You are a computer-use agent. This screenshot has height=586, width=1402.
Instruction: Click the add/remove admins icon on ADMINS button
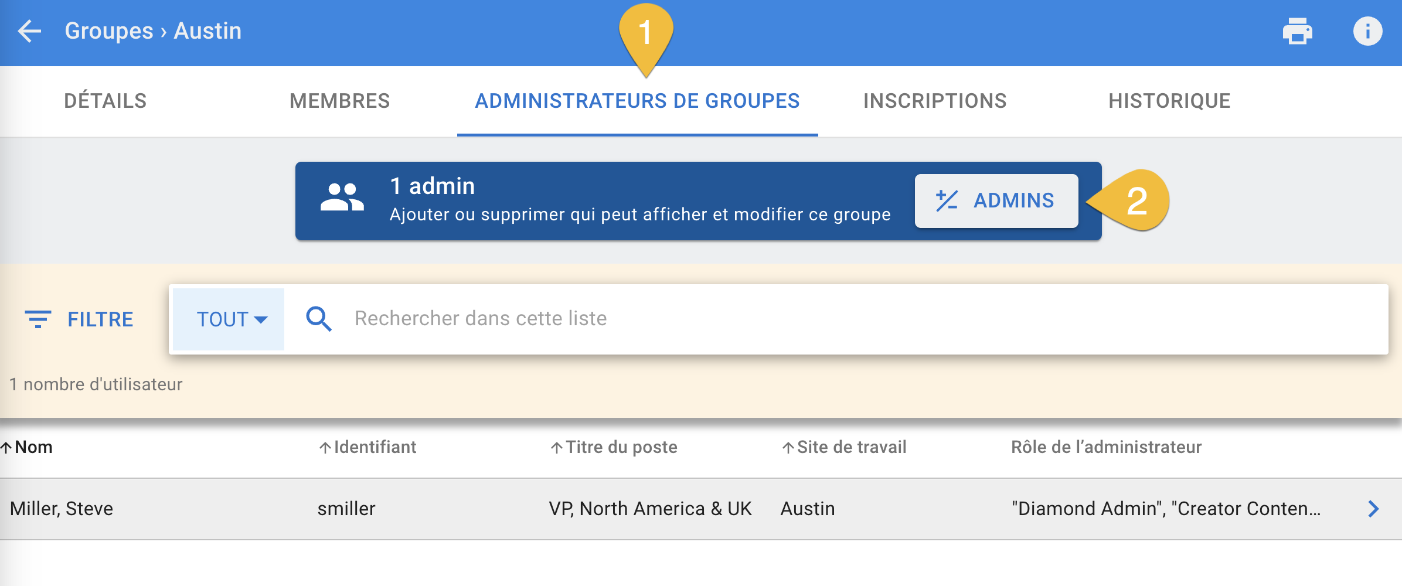947,200
